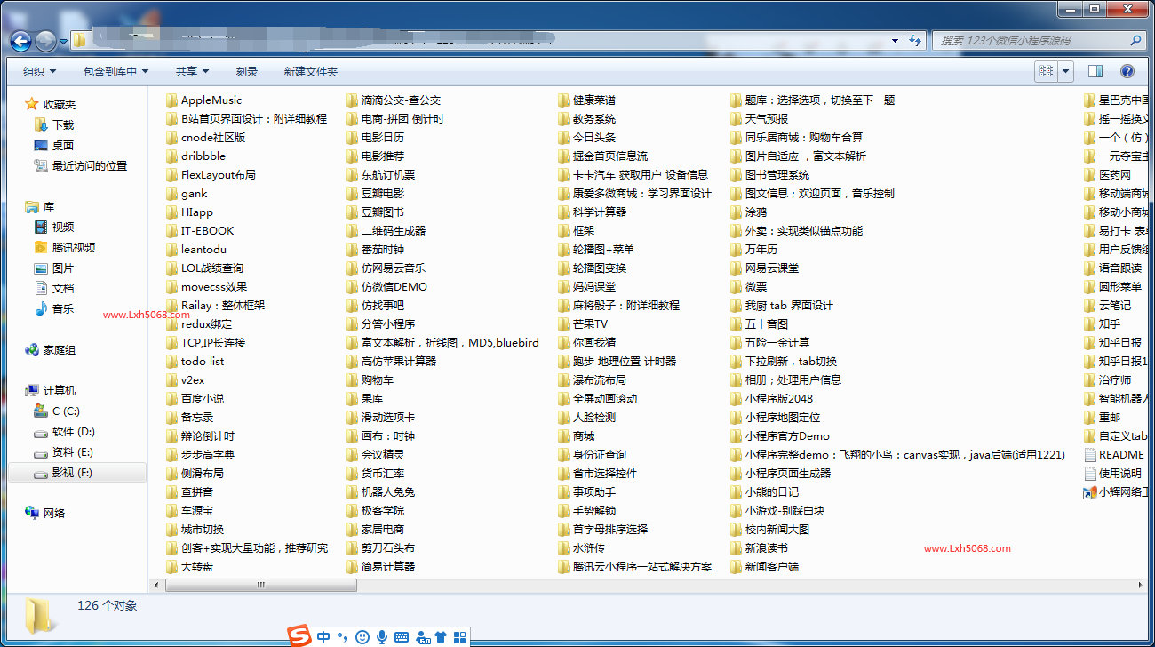Image resolution: width=1155 pixels, height=647 pixels.
Task: Click Sogou microphone voice input icon
Action: pyautogui.click(x=382, y=637)
